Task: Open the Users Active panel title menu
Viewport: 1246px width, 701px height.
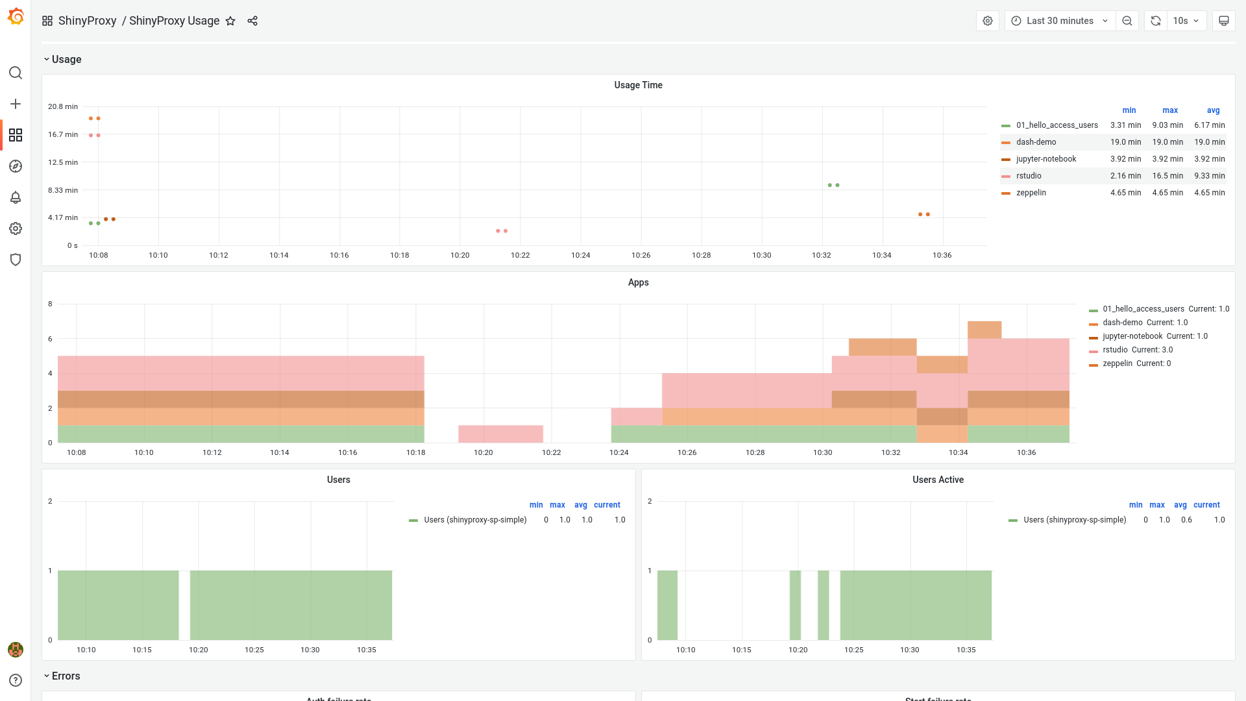Action: (937, 480)
